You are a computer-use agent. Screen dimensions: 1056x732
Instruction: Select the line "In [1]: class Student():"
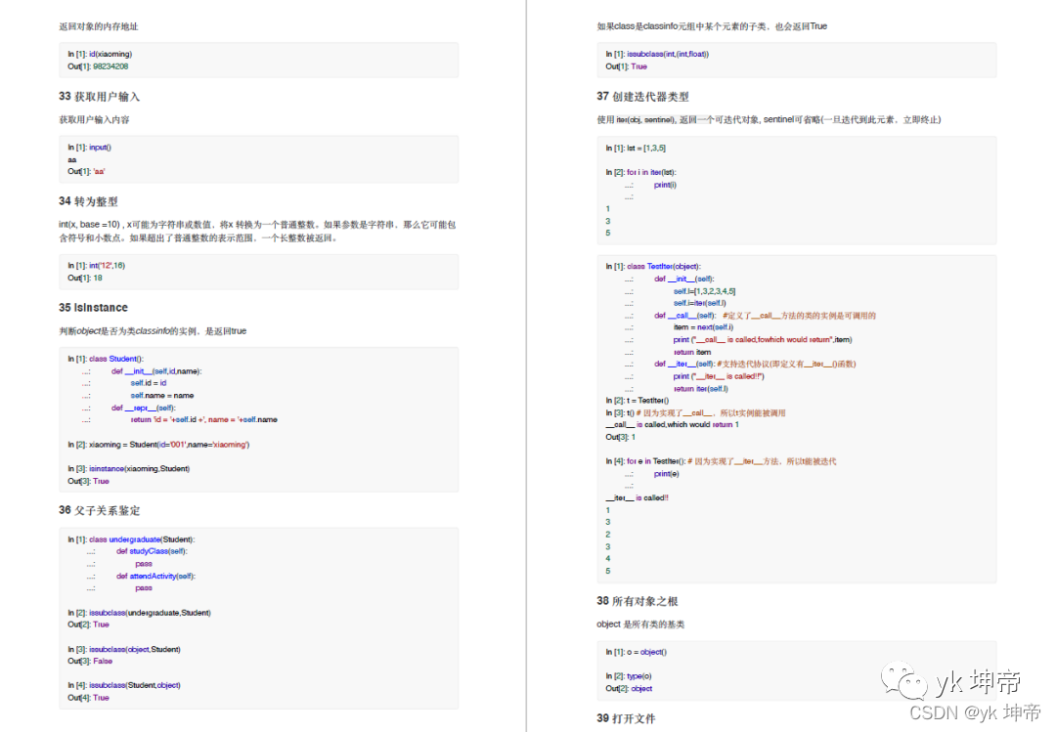(106, 359)
